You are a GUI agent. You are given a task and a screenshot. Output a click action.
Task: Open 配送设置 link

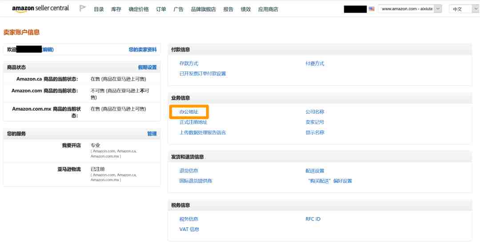(x=315, y=171)
